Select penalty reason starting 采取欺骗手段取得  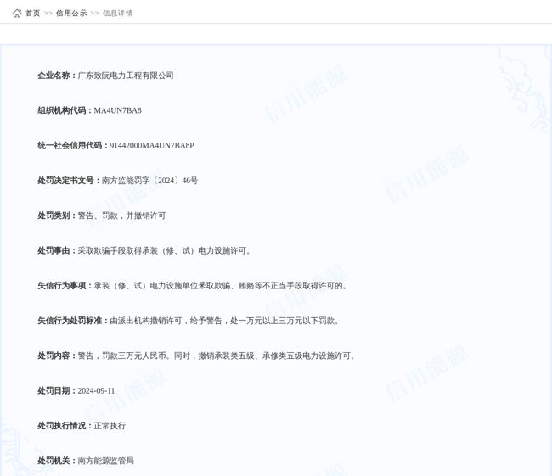tap(165, 250)
